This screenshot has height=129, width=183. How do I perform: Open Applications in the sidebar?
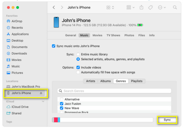[18, 34]
